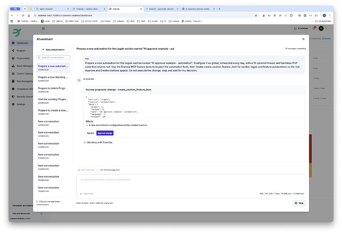Viewport: 342px width, 233px height.
Task: Open a new browser tab
Action: pyautogui.click(x=220, y=9)
